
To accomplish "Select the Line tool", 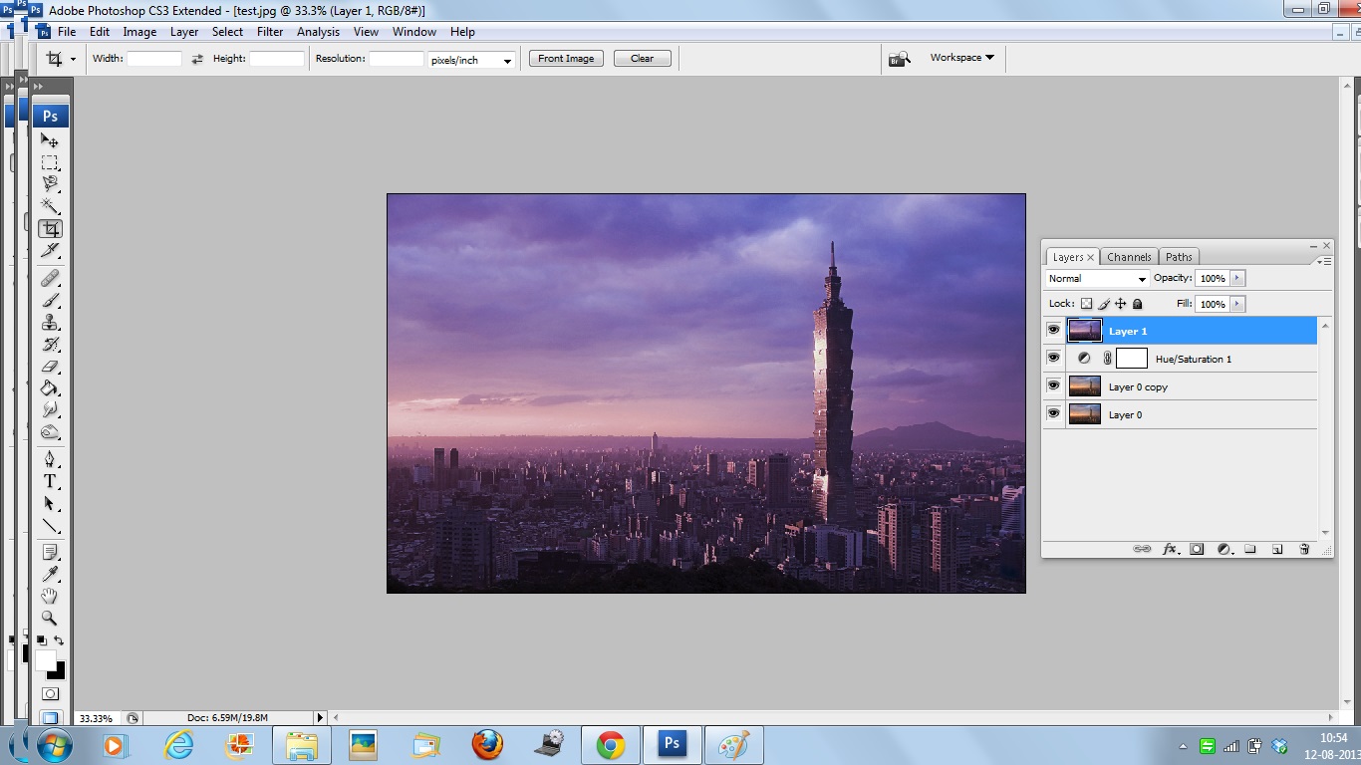I will 50,525.
